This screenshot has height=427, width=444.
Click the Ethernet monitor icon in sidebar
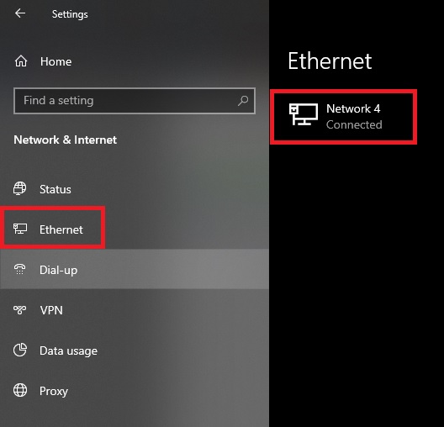point(20,229)
